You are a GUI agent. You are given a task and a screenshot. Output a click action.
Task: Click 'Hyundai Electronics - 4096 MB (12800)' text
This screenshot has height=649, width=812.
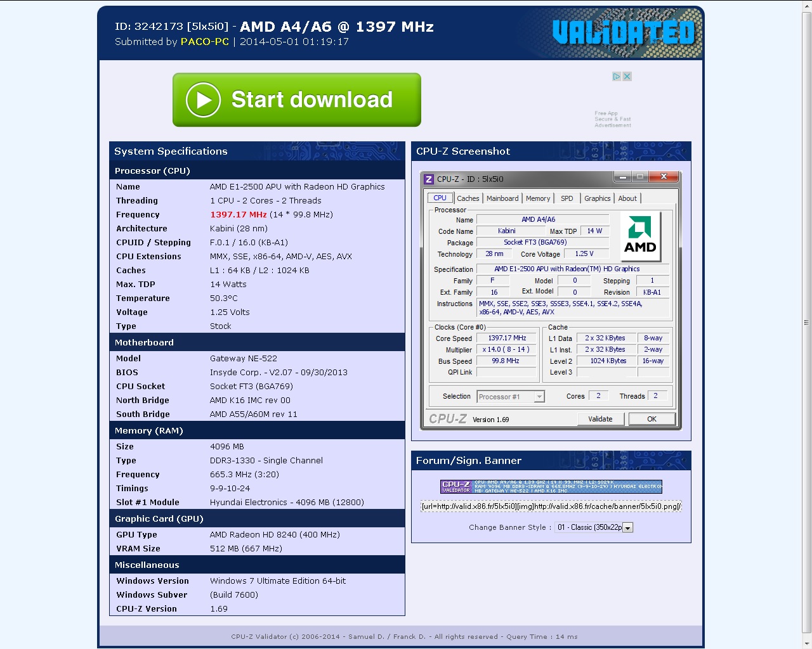(287, 502)
